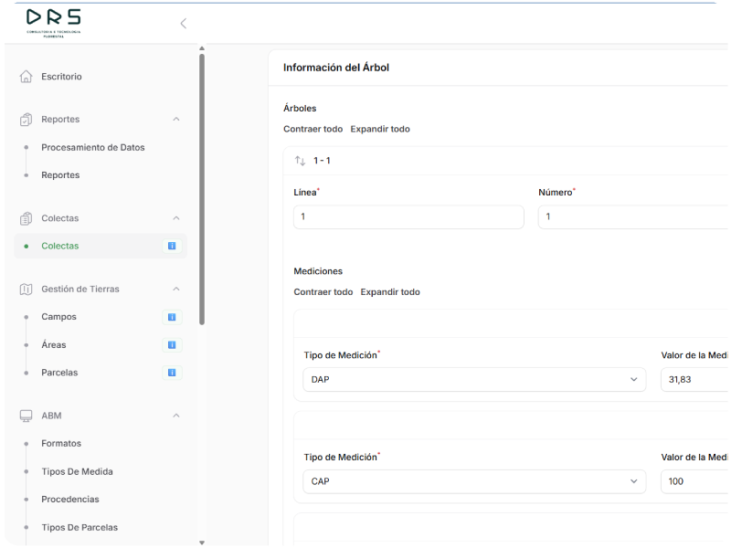Go to Tipos De Medida menu item
The image size is (731, 548).
[x=77, y=471]
